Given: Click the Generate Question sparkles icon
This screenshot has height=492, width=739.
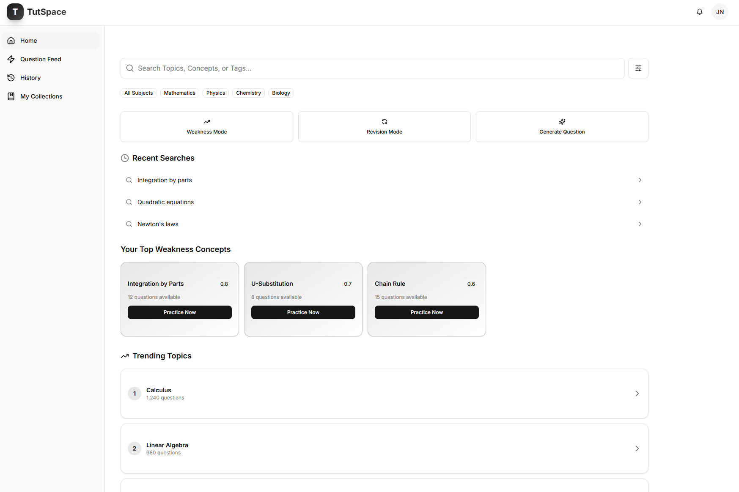Looking at the screenshot, I should (x=562, y=122).
